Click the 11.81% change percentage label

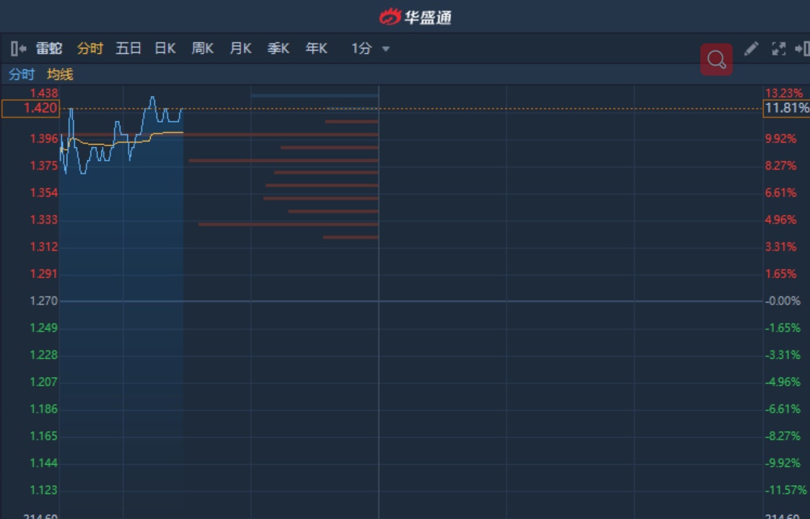(786, 108)
